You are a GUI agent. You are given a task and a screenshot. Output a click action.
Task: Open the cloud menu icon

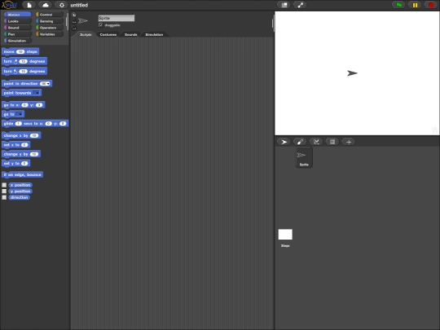click(46, 5)
